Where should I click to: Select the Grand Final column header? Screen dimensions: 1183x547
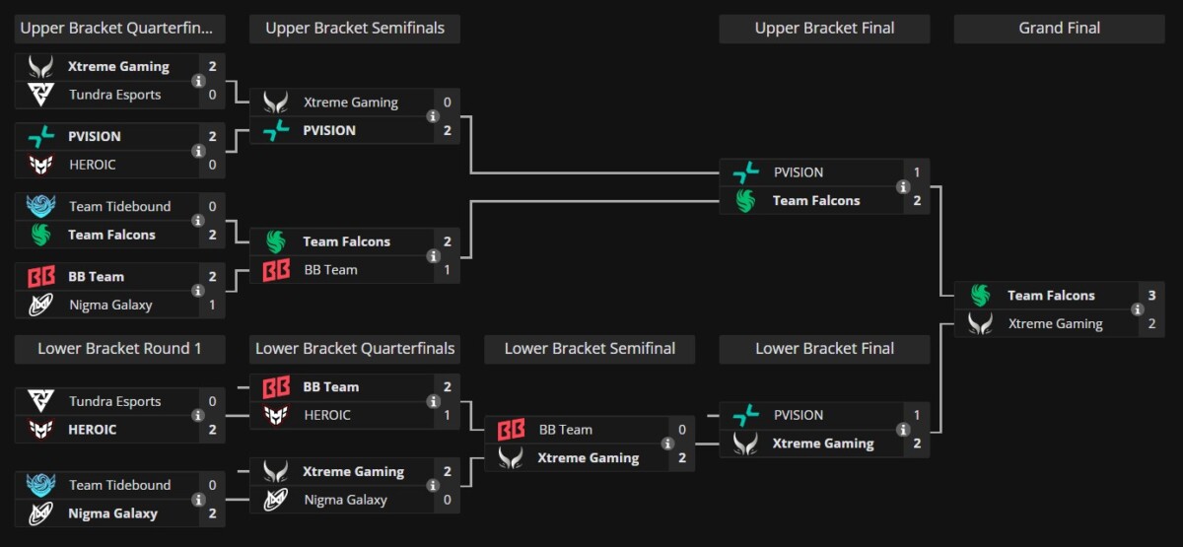1059,29
